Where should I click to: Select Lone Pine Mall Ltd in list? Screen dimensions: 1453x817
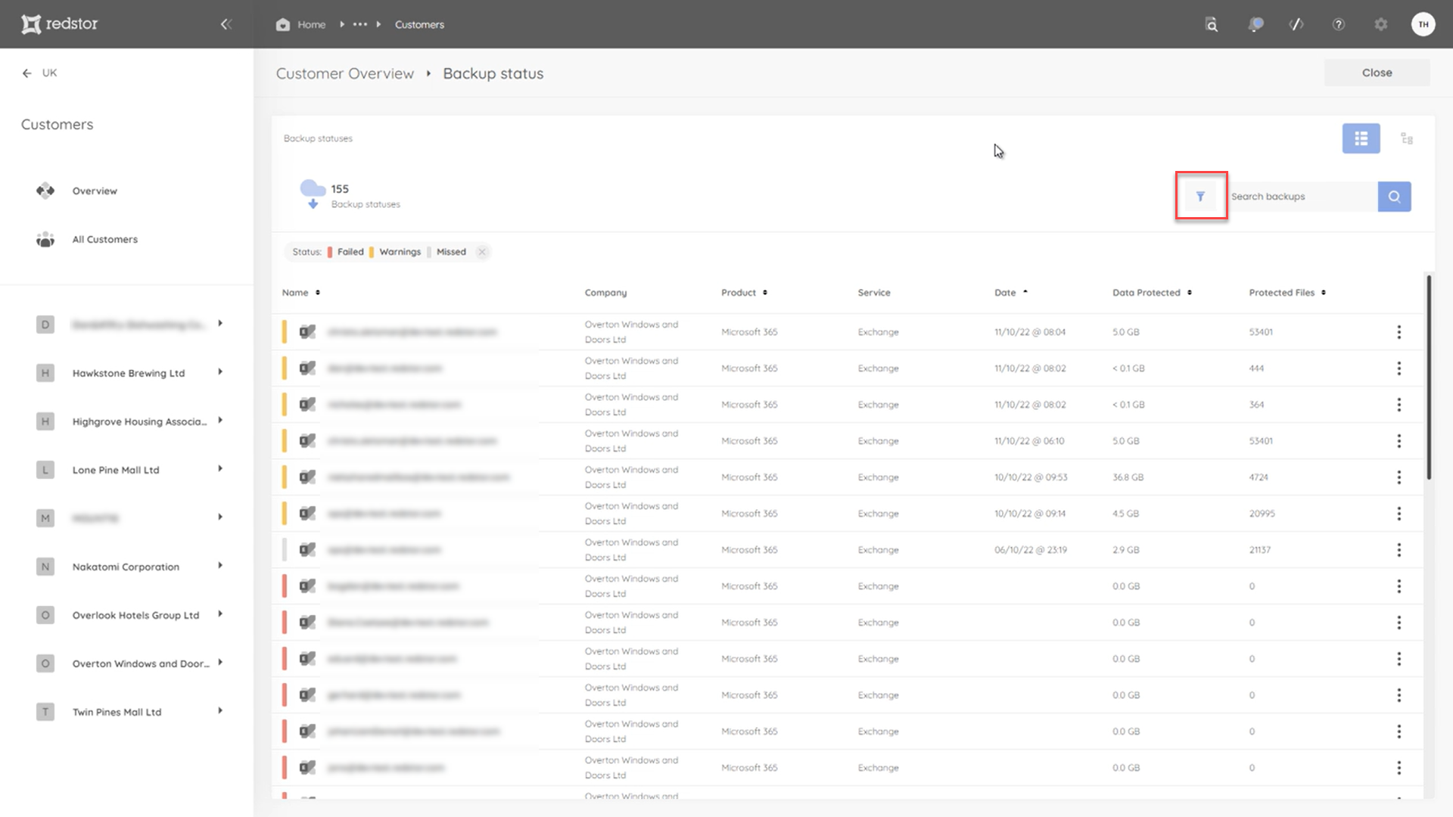click(x=116, y=471)
